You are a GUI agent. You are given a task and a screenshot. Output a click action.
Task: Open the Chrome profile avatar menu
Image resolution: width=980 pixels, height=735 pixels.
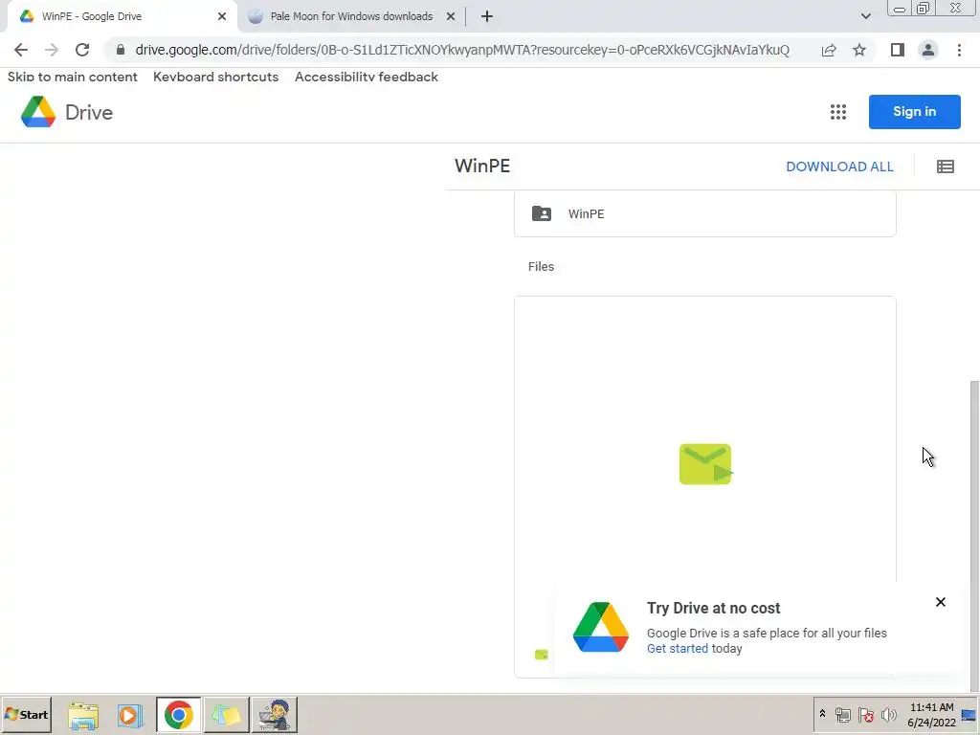click(928, 50)
